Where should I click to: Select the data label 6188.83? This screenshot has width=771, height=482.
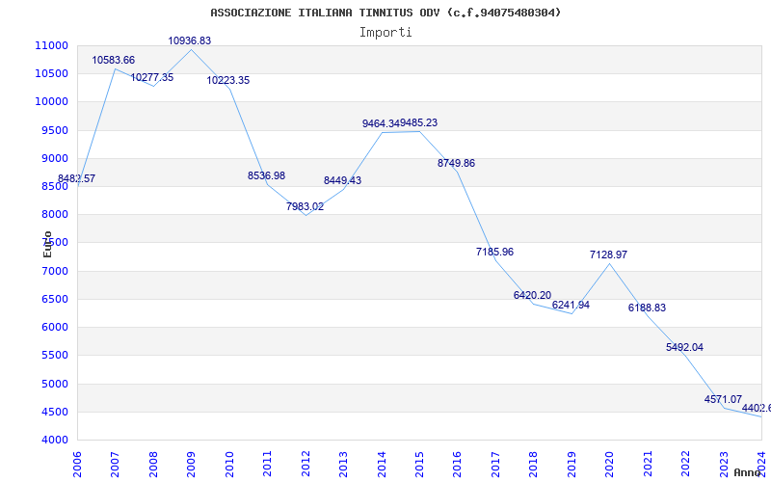pos(647,308)
